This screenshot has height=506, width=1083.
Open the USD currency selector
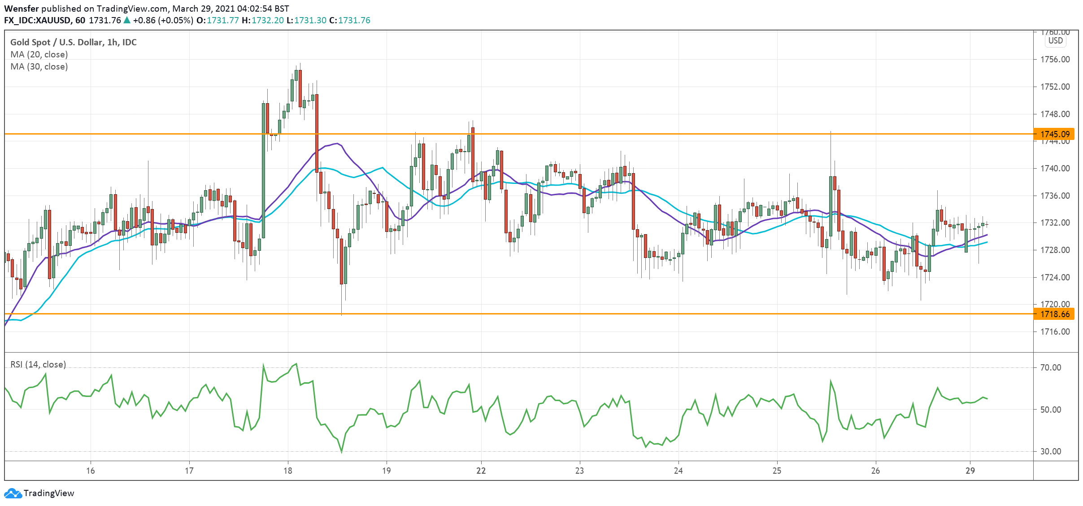click(x=1055, y=41)
